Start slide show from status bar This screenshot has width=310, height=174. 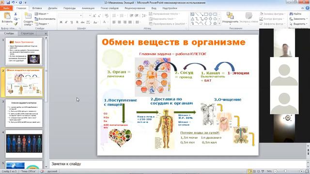tap(263, 171)
